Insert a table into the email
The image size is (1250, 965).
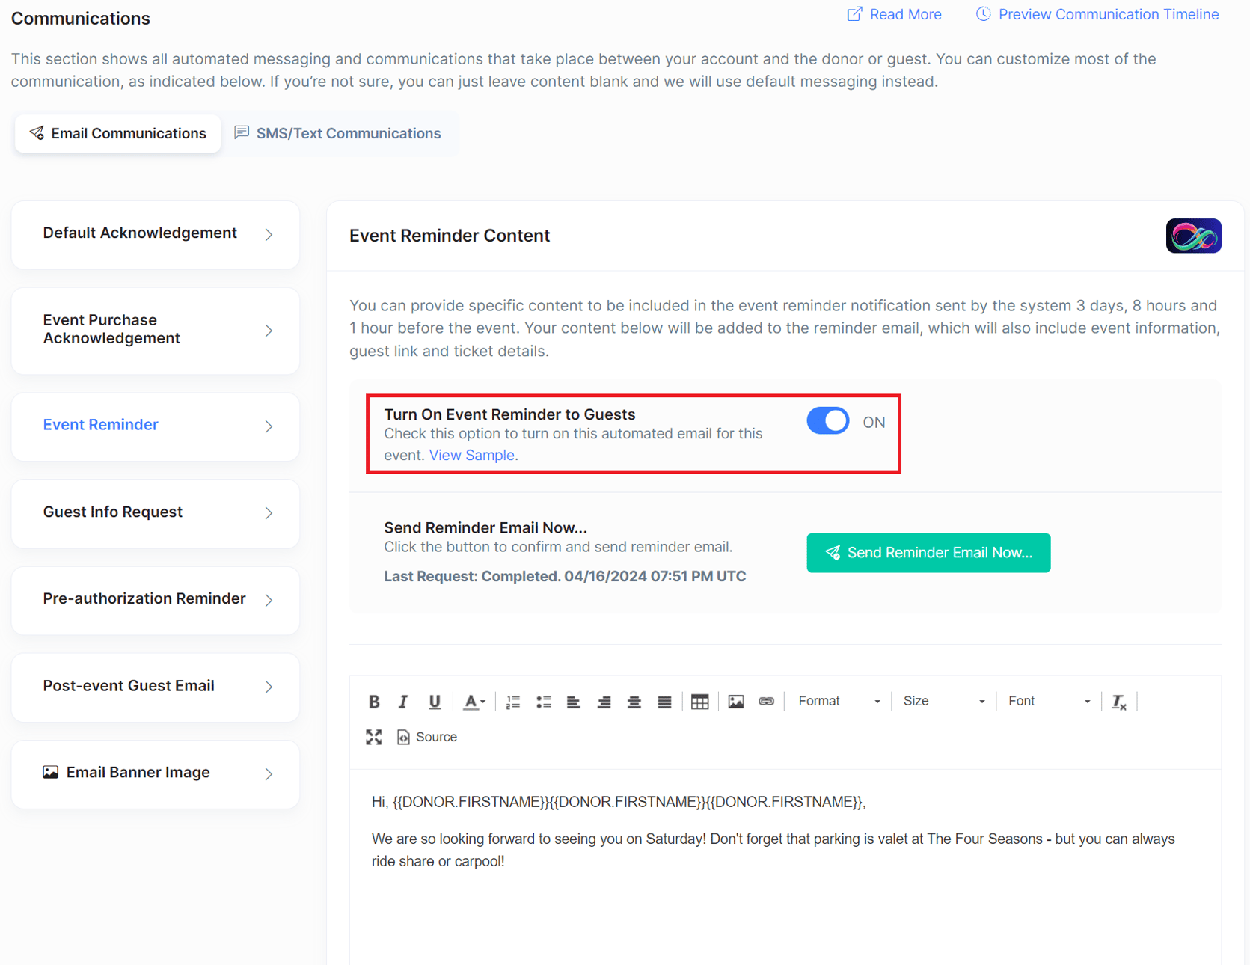pyautogui.click(x=699, y=702)
